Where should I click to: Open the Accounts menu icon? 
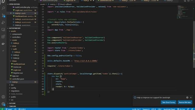pyautogui.click(x=3, y=97)
